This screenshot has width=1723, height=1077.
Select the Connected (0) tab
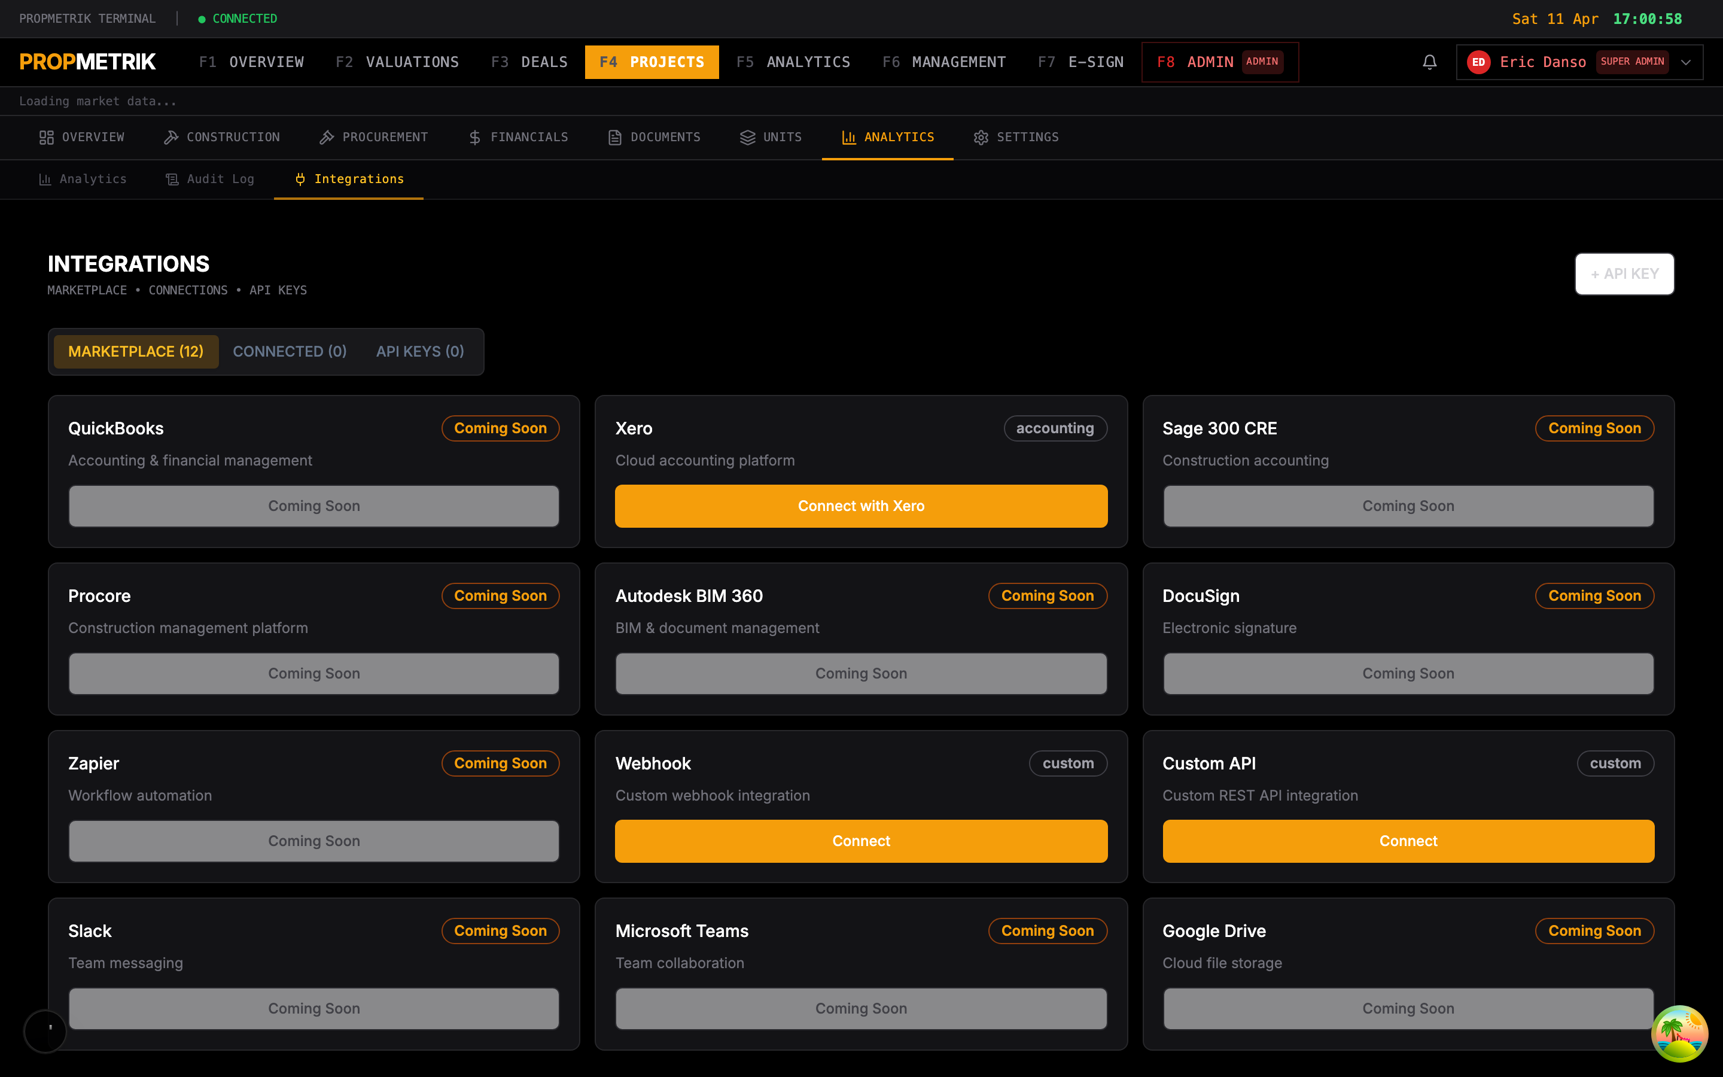click(x=290, y=351)
